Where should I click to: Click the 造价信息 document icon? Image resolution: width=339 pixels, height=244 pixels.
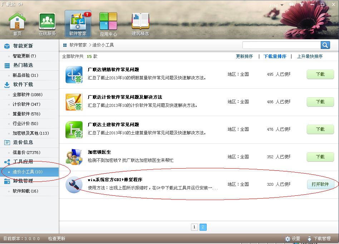pos(7,143)
